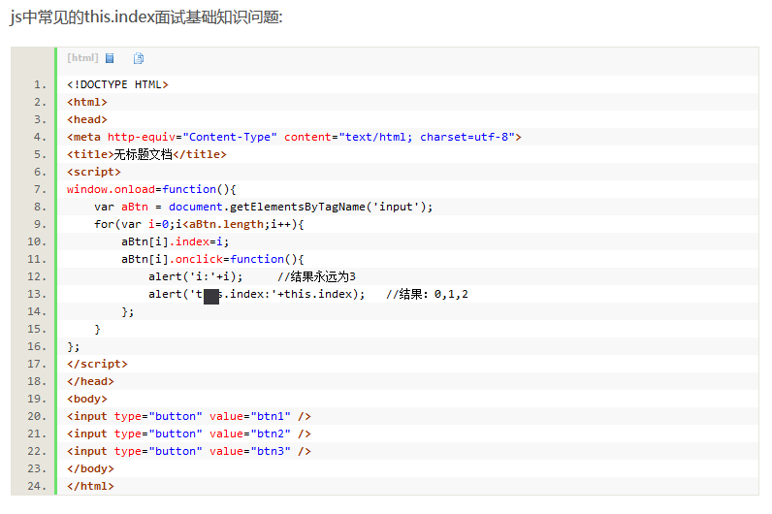Click the alert('i:'+i) line
The height and width of the screenshot is (514, 772).
[196, 276]
